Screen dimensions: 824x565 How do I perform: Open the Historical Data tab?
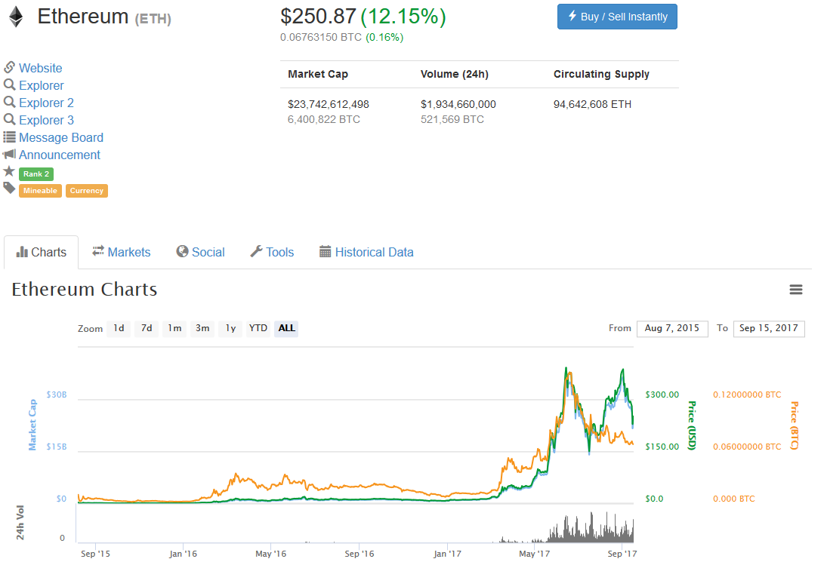(x=366, y=252)
